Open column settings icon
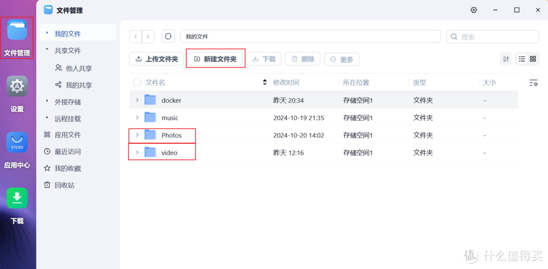 [533, 83]
